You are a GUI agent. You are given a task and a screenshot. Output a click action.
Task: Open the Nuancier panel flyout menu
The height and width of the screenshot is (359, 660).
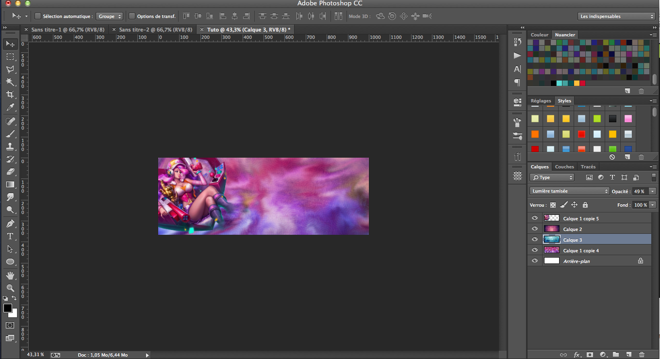tap(653, 34)
